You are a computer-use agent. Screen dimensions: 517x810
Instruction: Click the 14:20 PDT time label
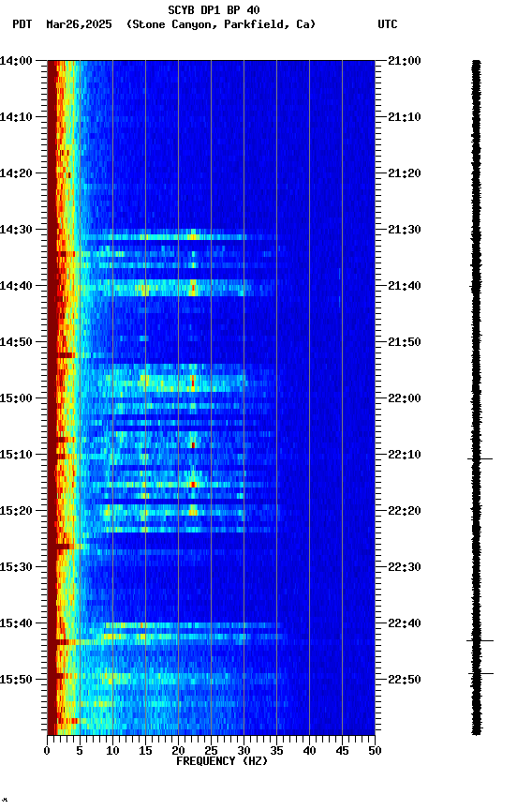(x=16, y=173)
